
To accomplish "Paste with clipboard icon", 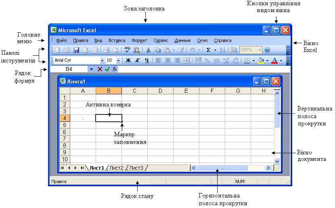I will pyautogui.click(x=167, y=50).
